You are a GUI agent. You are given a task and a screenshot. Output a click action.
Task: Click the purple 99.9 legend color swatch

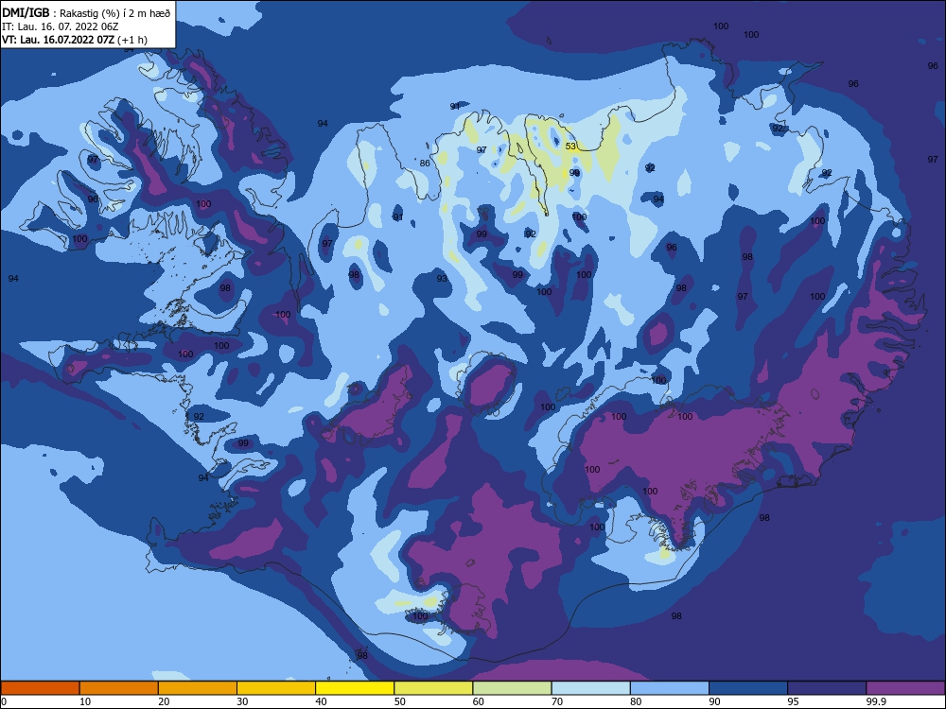point(905,688)
